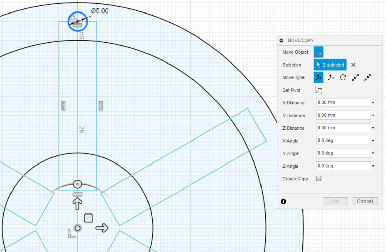This screenshot has height=252, width=386.
Task: Click the manipulator origin circle
Action: [77, 228]
